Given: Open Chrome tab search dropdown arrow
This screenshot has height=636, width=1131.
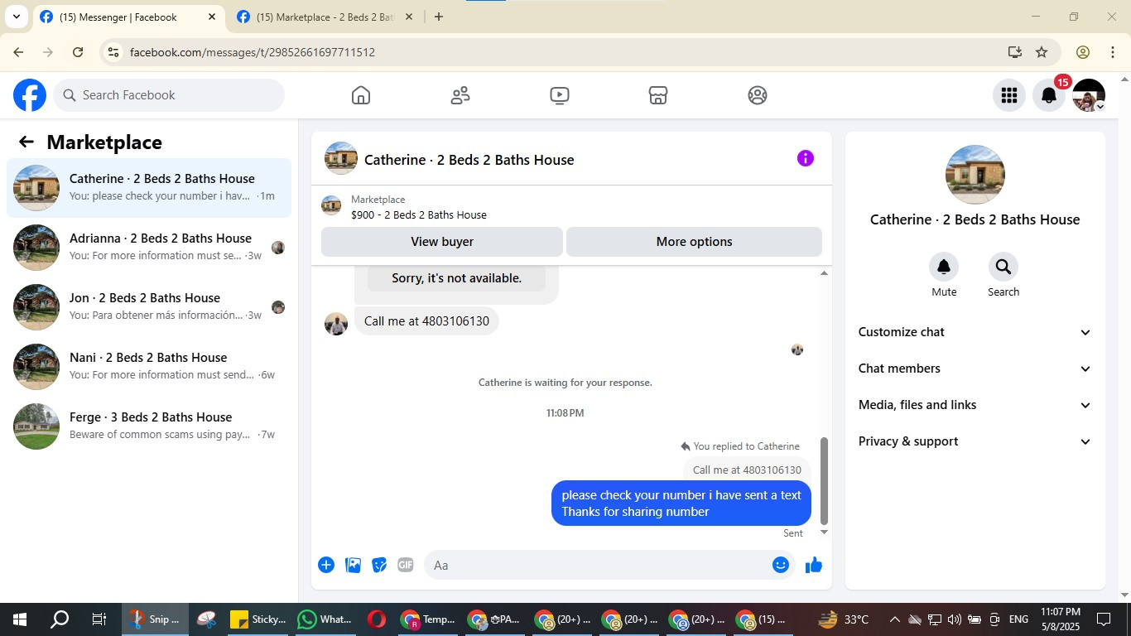Looking at the screenshot, I should click(x=16, y=17).
